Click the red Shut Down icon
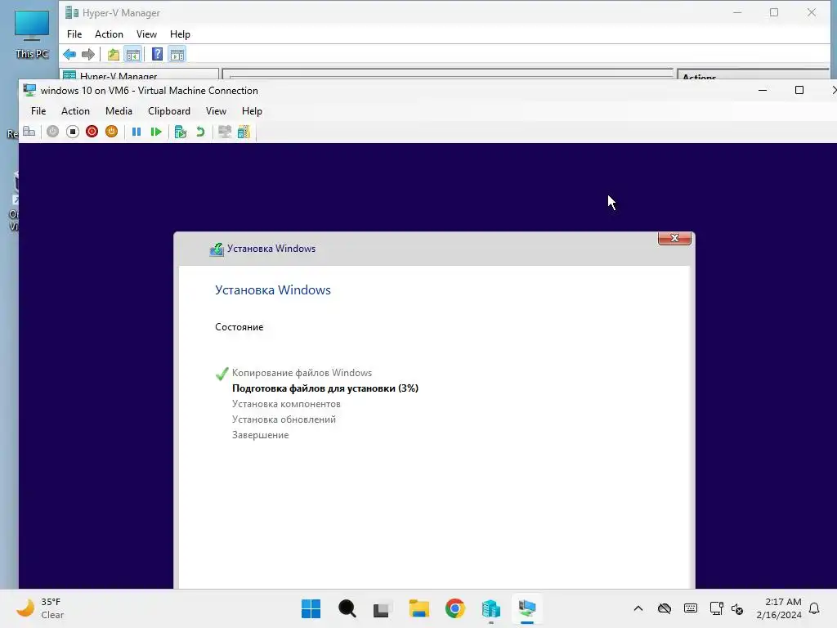The width and height of the screenshot is (837, 628). 92,132
